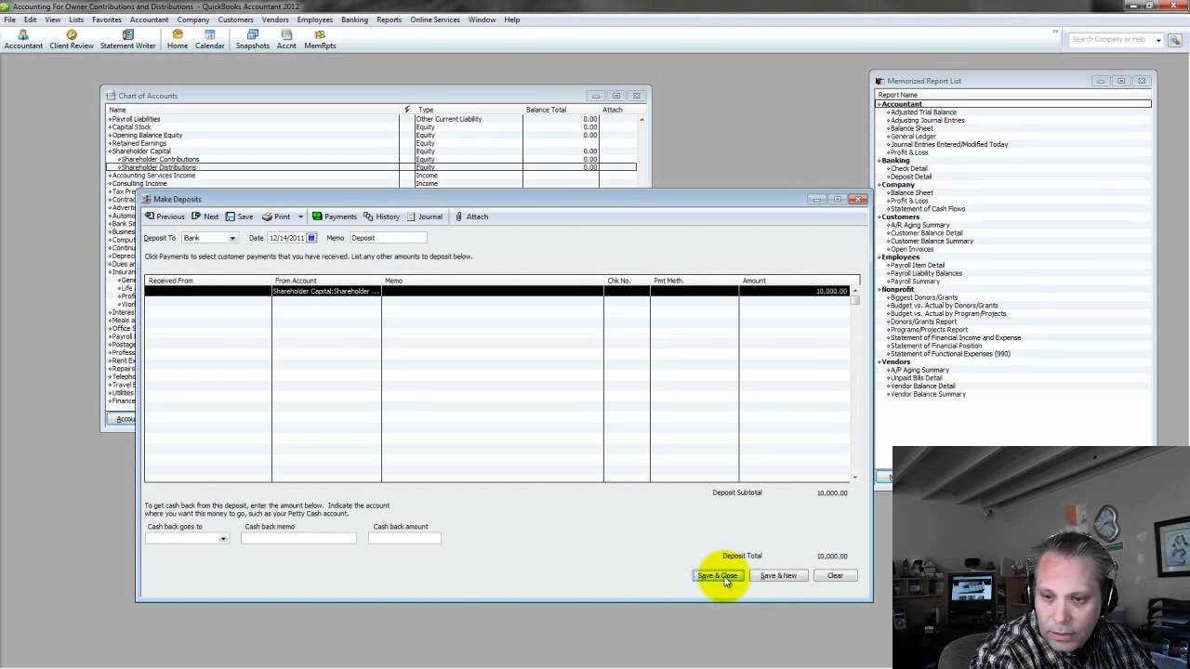Click Save & New button
The height and width of the screenshot is (669, 1190).
(x=778, y=575)
